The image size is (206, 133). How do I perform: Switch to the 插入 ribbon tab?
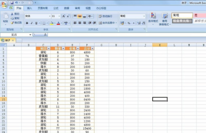tap(30, 8)
